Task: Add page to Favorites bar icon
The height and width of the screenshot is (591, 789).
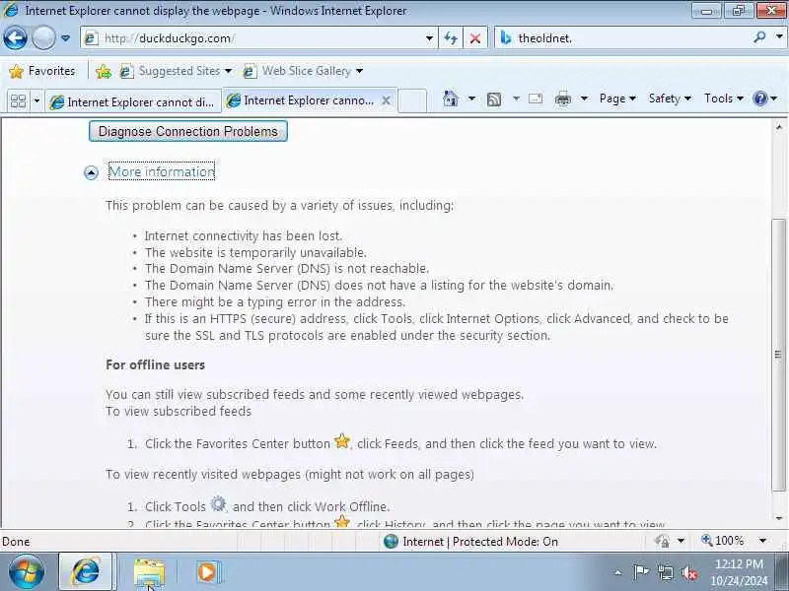Action: 104,71
